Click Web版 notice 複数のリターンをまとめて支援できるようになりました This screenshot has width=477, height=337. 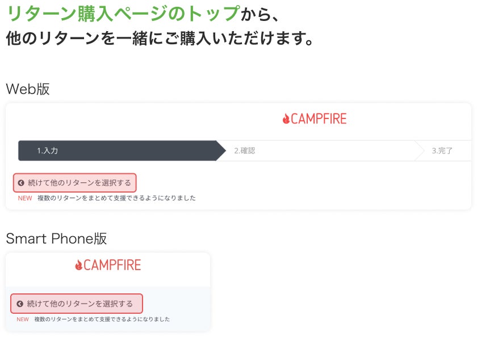[116, 198]
